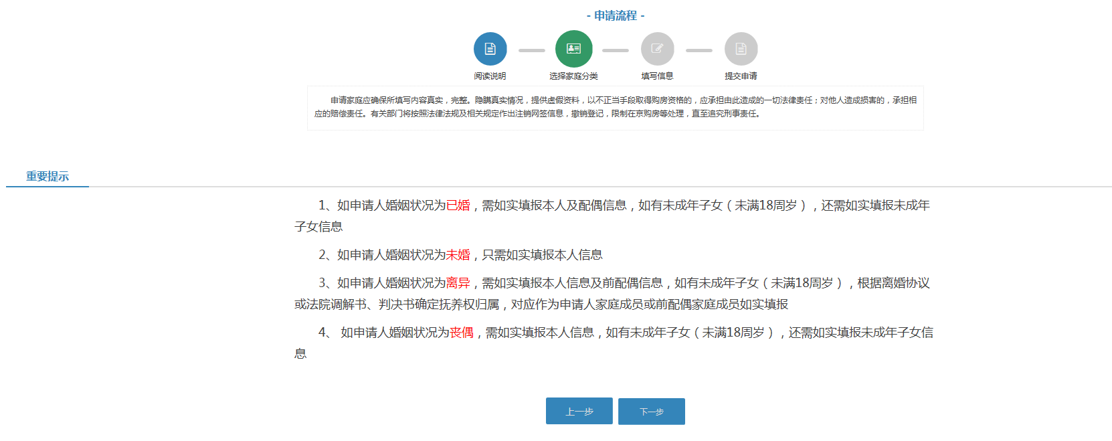Click the connector between 选择家庭分类 and 填写信息
This screenshot has width=1112, height=441.
tap(616, 50)
